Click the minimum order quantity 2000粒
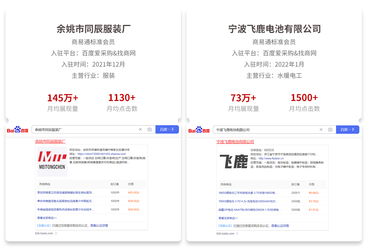The width and height of the screenshot is (373, 249). click(296, 201)
